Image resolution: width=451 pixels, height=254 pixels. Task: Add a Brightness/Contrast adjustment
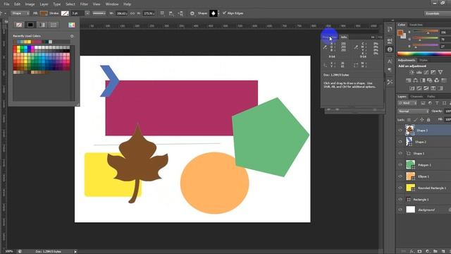click(x=412, y=72)
